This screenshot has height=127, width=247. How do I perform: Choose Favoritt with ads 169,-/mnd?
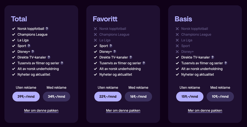[x=138, y=97]
